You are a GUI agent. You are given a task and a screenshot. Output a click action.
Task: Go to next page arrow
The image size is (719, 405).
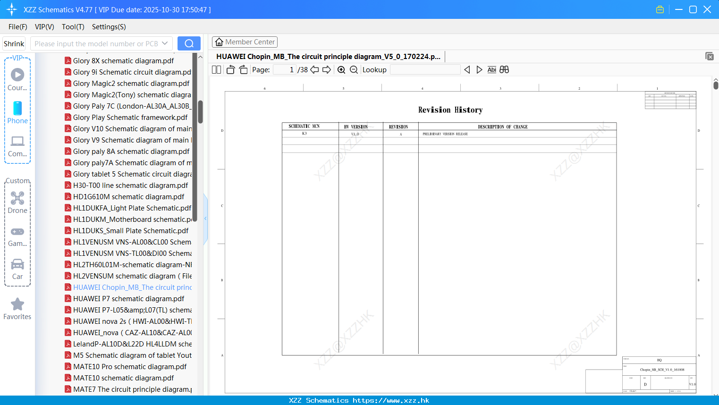[x=327, y=69]
